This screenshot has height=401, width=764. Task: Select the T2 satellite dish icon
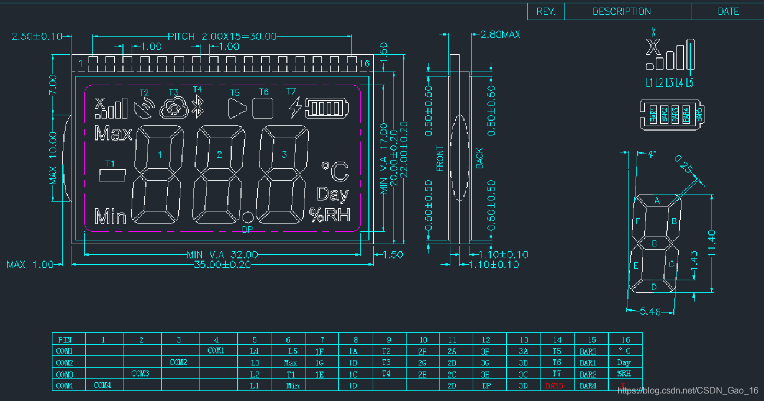(x=144, y=107)
